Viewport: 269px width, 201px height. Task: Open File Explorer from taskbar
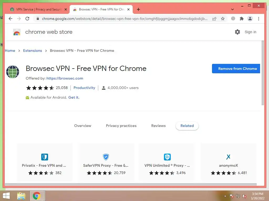click(x=21, y=196)
